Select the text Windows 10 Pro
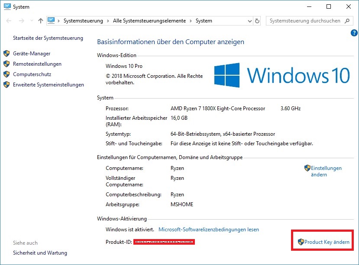This screenshot has height=265, width=359. pyautogui.click(x=124, y=66)
